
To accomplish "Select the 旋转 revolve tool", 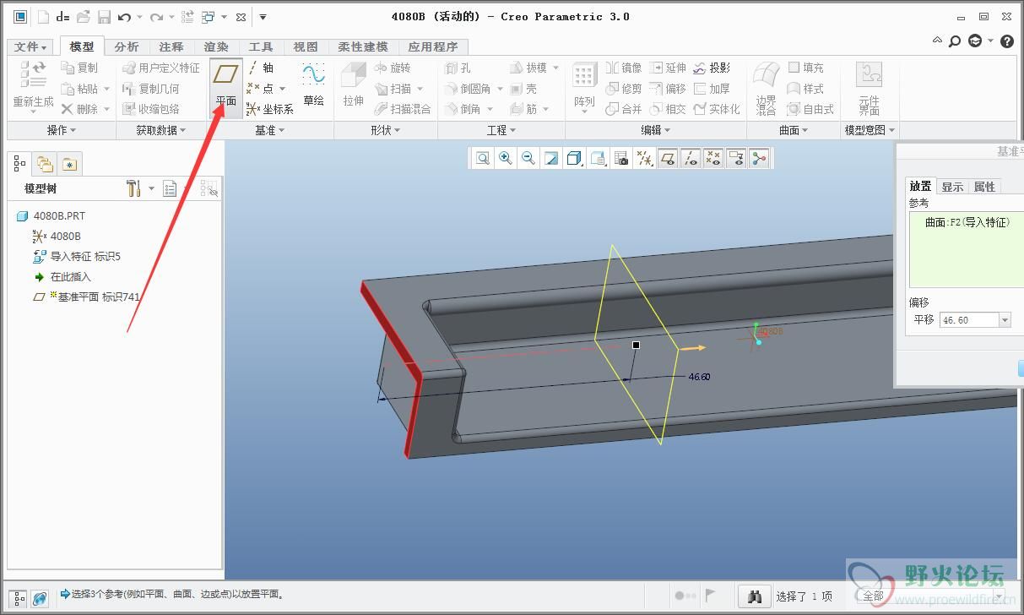I will (393, 68).
